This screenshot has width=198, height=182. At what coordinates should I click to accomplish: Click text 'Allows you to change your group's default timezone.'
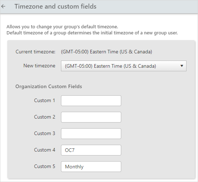pos(62,27)
